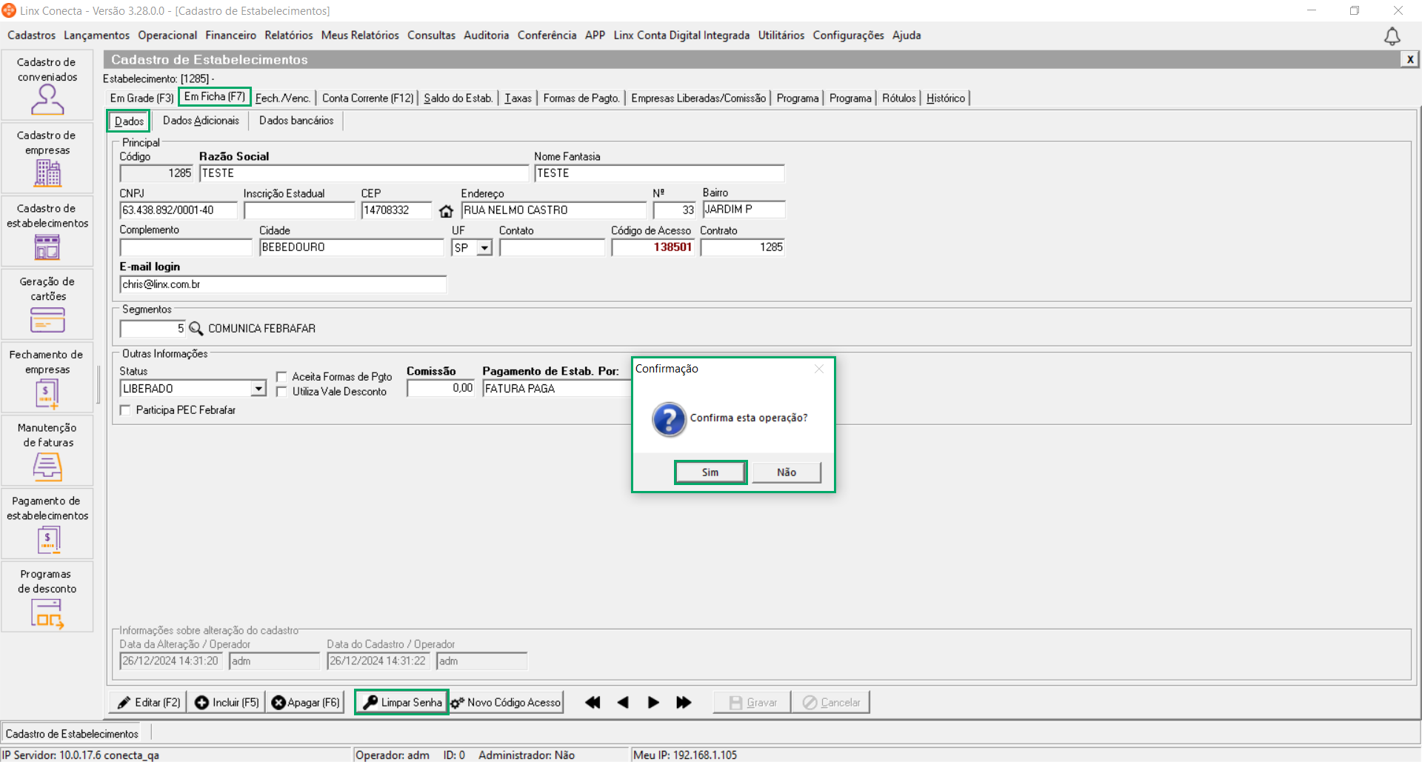1422x762 pixels.
Task: Toggle Participa PEC Febrafar checkbox
Action: 125,410
